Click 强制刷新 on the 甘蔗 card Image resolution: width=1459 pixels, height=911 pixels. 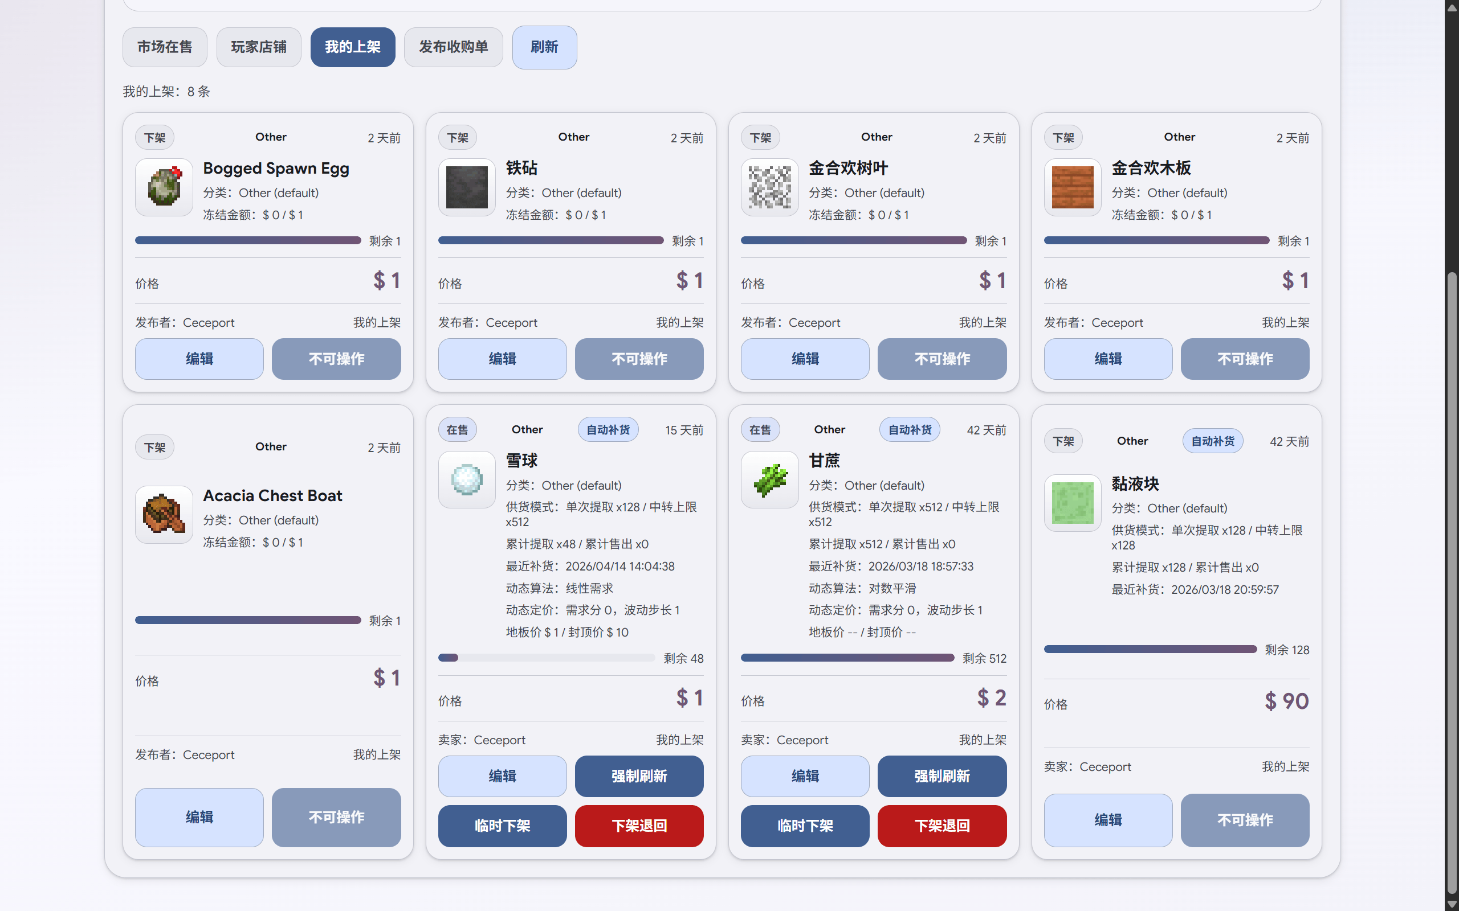[942, 777]
